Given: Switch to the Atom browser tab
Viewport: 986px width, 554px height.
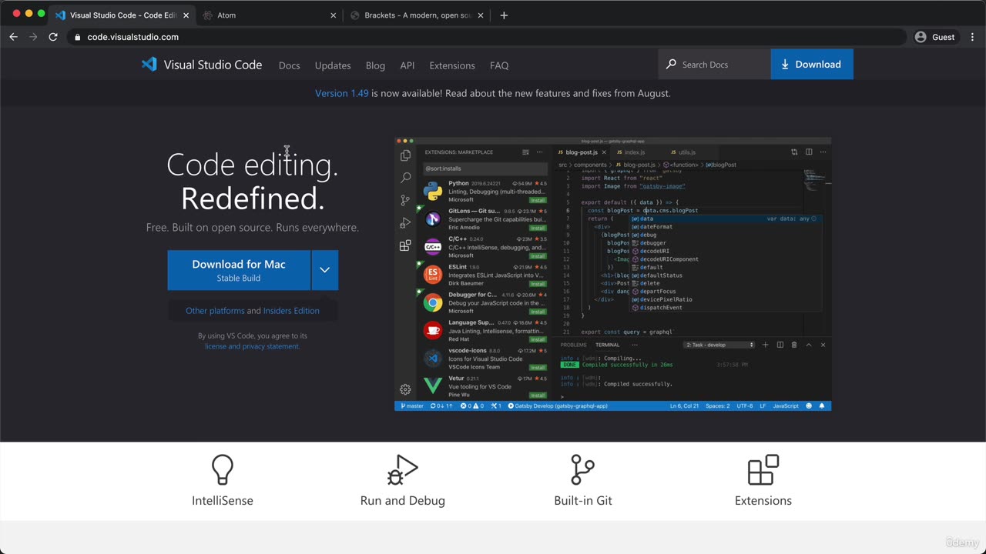Looking at the screenshot, I should pos(269,15).
